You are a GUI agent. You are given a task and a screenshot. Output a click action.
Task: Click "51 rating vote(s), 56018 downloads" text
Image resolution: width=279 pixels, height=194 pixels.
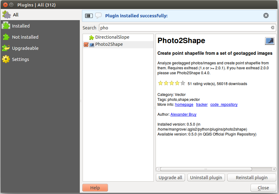[x=217, y=84]
